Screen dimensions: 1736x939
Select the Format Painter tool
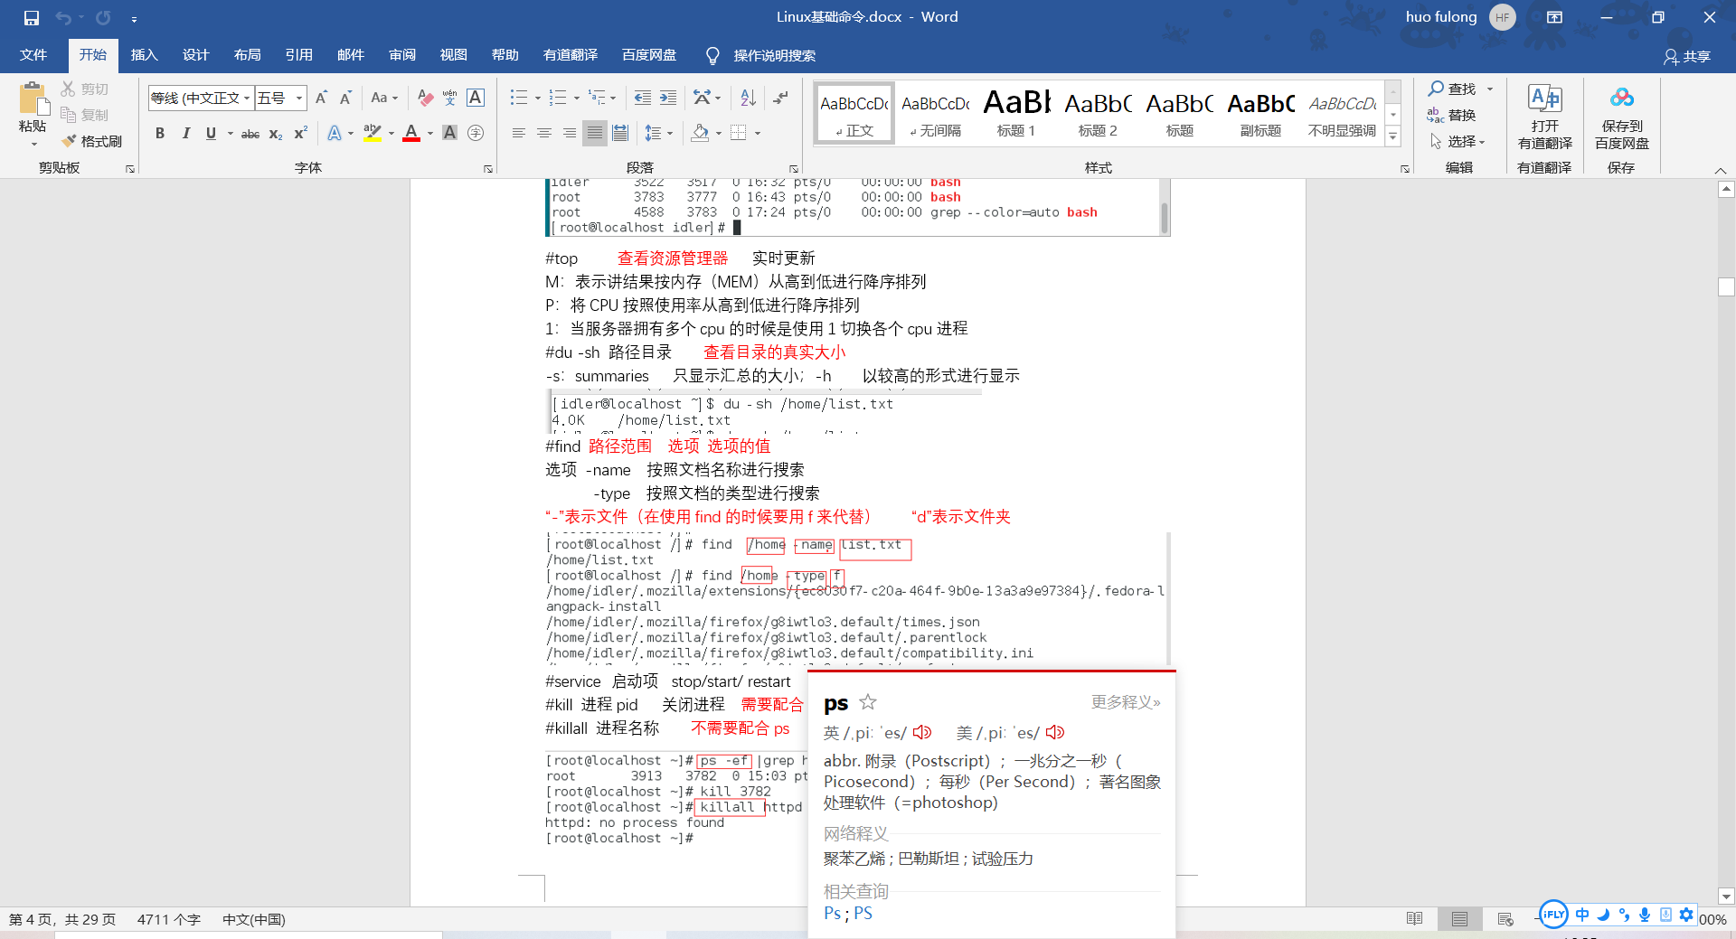coord(91,141)
